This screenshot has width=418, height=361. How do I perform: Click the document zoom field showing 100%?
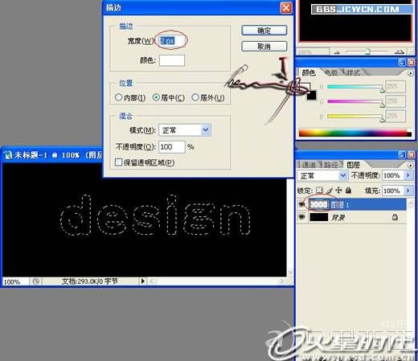pos(15,281)
